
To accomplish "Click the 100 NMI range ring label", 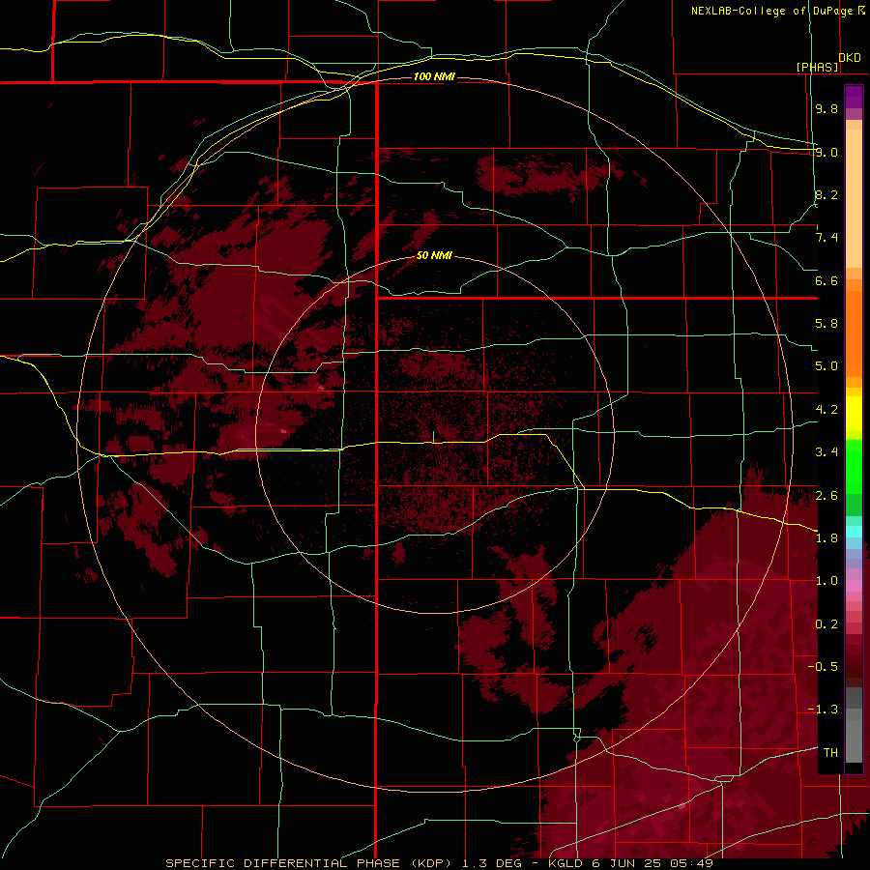I will pos(434,76).
